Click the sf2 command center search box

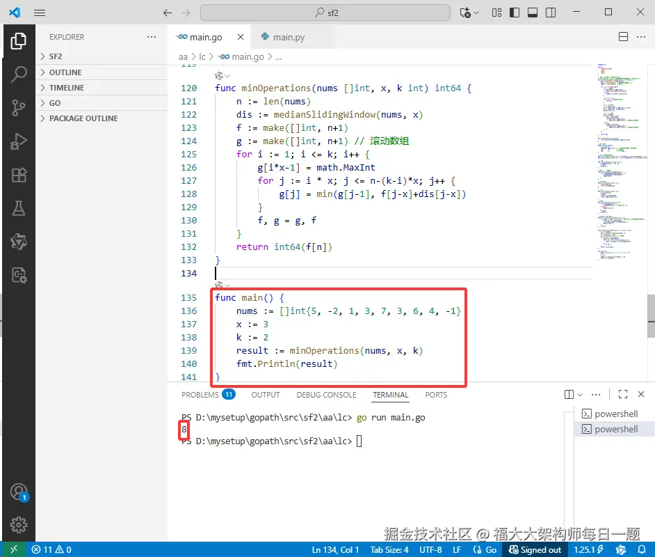click(x=325, y=13)
